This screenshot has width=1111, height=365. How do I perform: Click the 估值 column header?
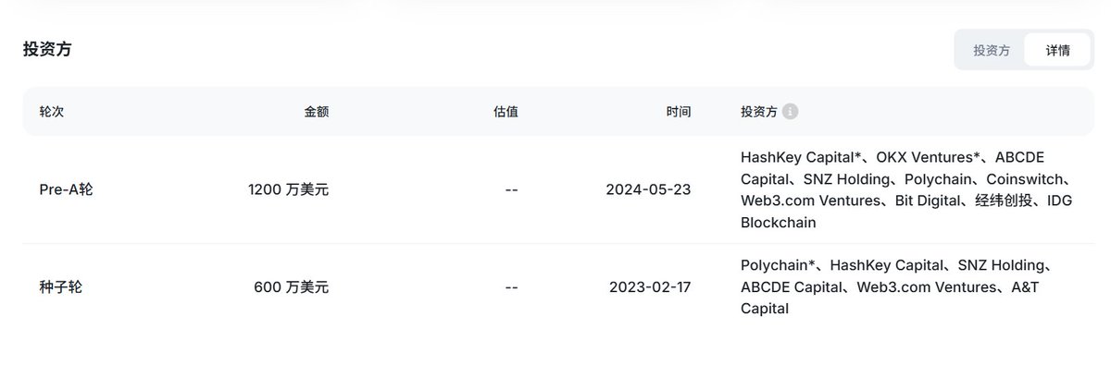[506, 112]
